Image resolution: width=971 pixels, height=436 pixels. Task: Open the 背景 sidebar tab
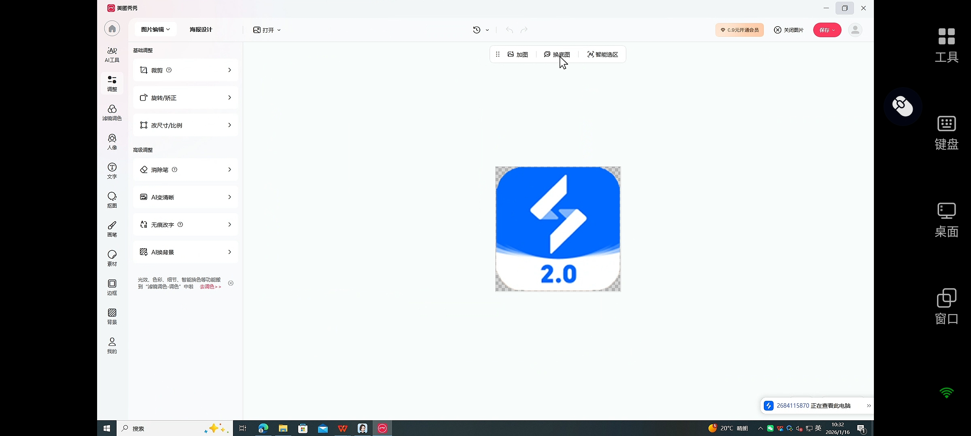coord(112,316)
